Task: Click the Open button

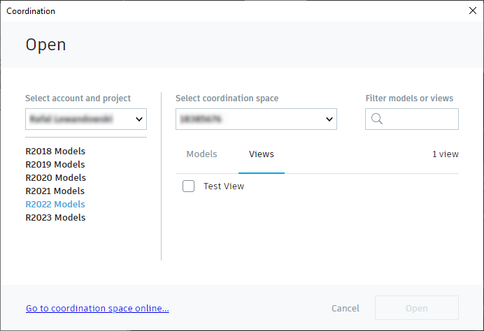Action: (416, 308)
